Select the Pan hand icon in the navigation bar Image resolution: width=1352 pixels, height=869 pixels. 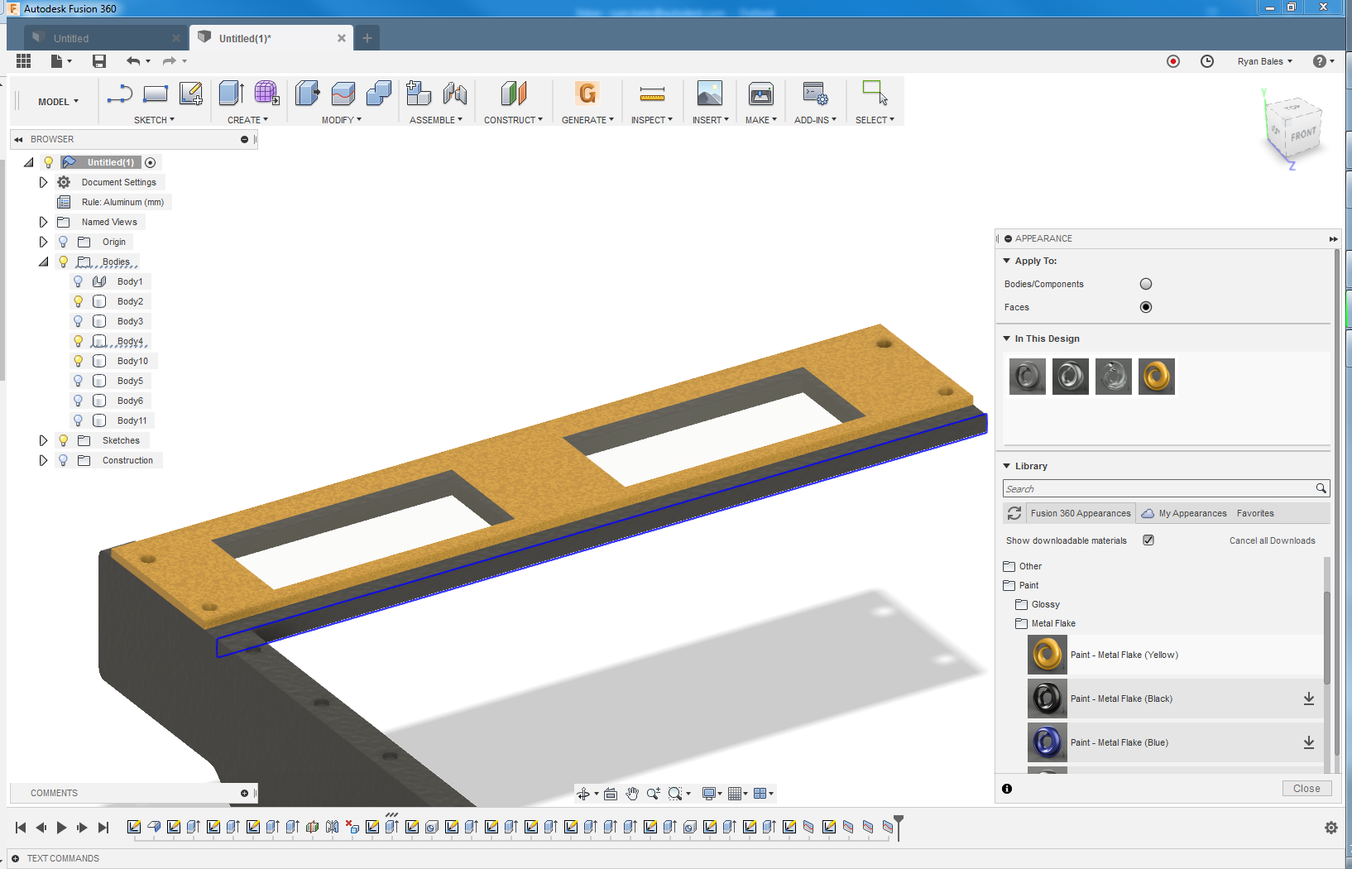click(x=632, y=794)
